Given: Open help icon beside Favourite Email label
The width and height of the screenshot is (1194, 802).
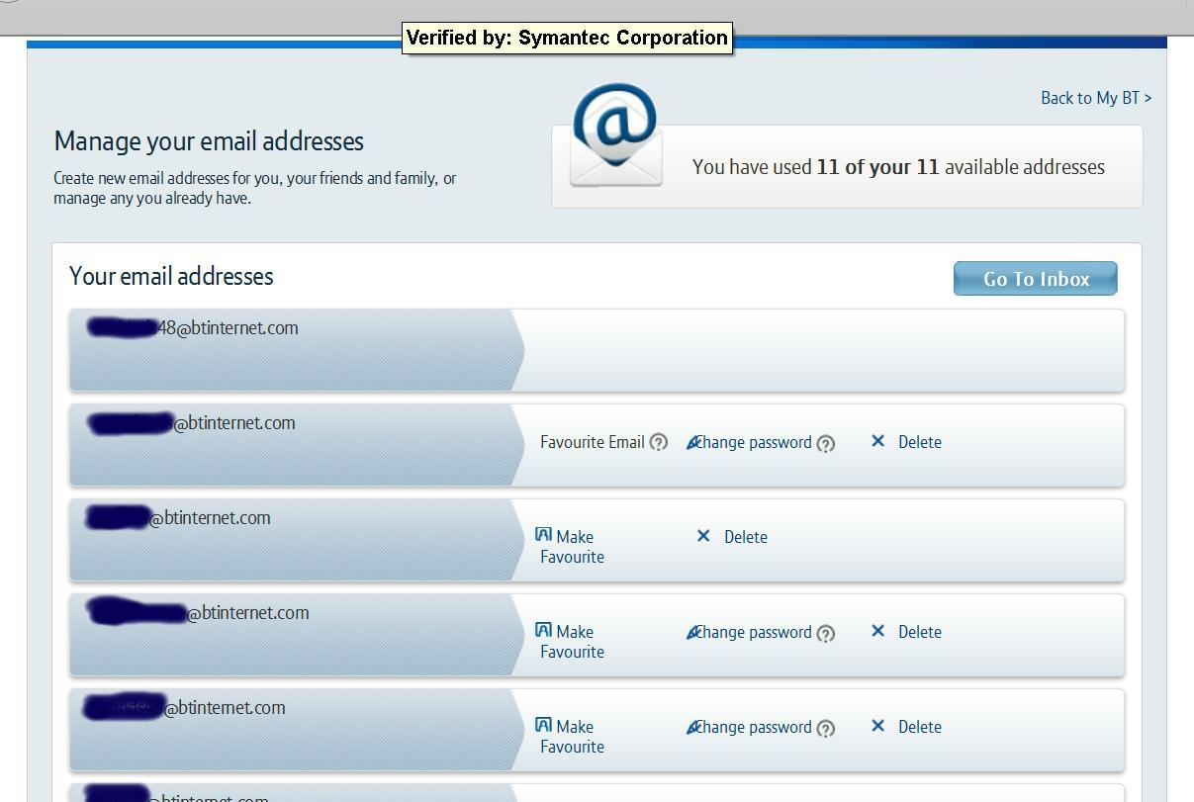Looking at the screenshot, I should point(659,443).
